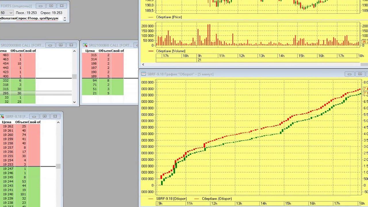Screen dimensions: 368x207
Task: Minimize the SBRF-9.18 Оборот chart window
Action: click(x=350, y=74)
